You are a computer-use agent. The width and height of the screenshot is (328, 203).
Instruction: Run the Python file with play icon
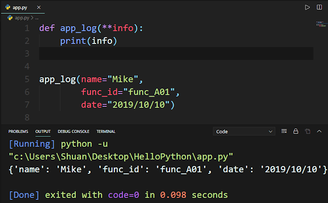307,8
